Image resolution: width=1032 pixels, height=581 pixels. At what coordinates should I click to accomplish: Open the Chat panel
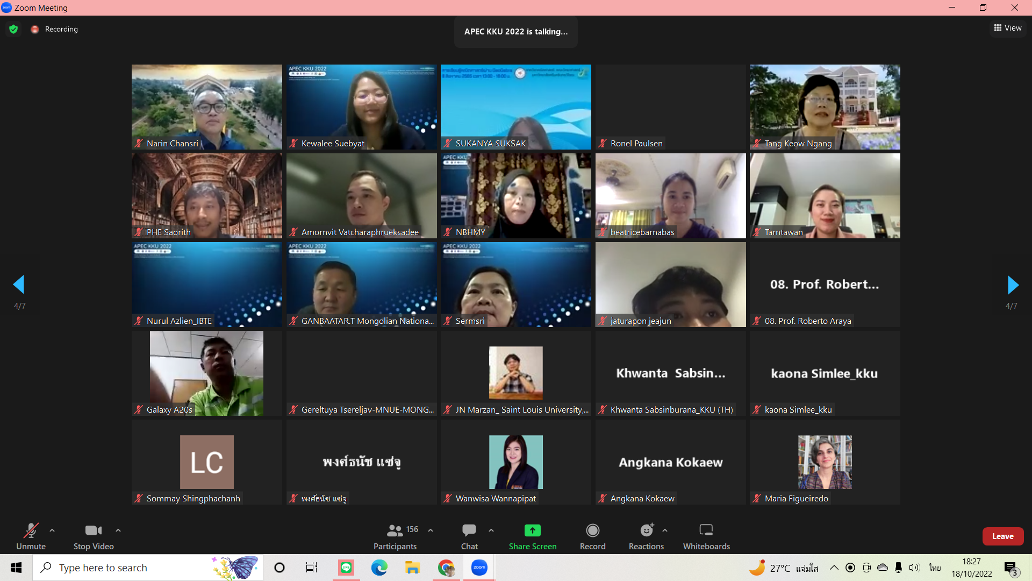(x=469, y=530)
